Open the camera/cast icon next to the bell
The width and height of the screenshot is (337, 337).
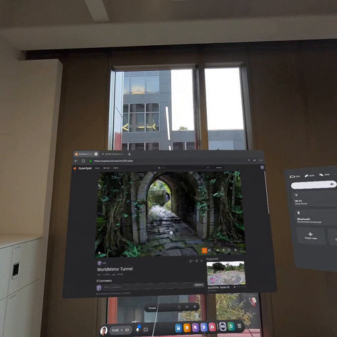[146, 330]
